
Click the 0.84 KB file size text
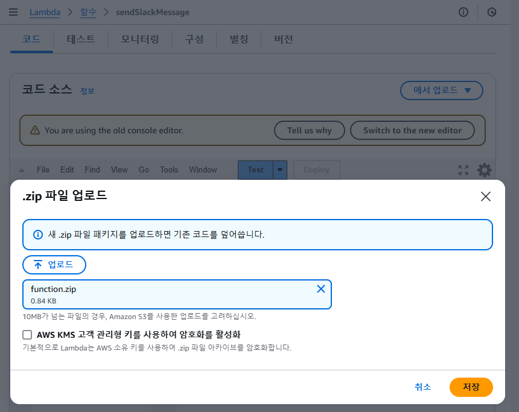tap(43, 301)
